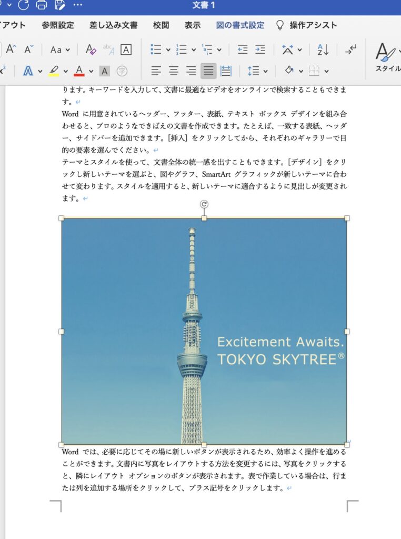Image resolution: width=401 pixels, height=539 pixels.
Task: Click the Save document icon
Action: coord(59,4)
